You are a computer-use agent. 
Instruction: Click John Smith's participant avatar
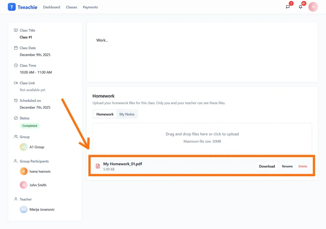click(24, 185)
